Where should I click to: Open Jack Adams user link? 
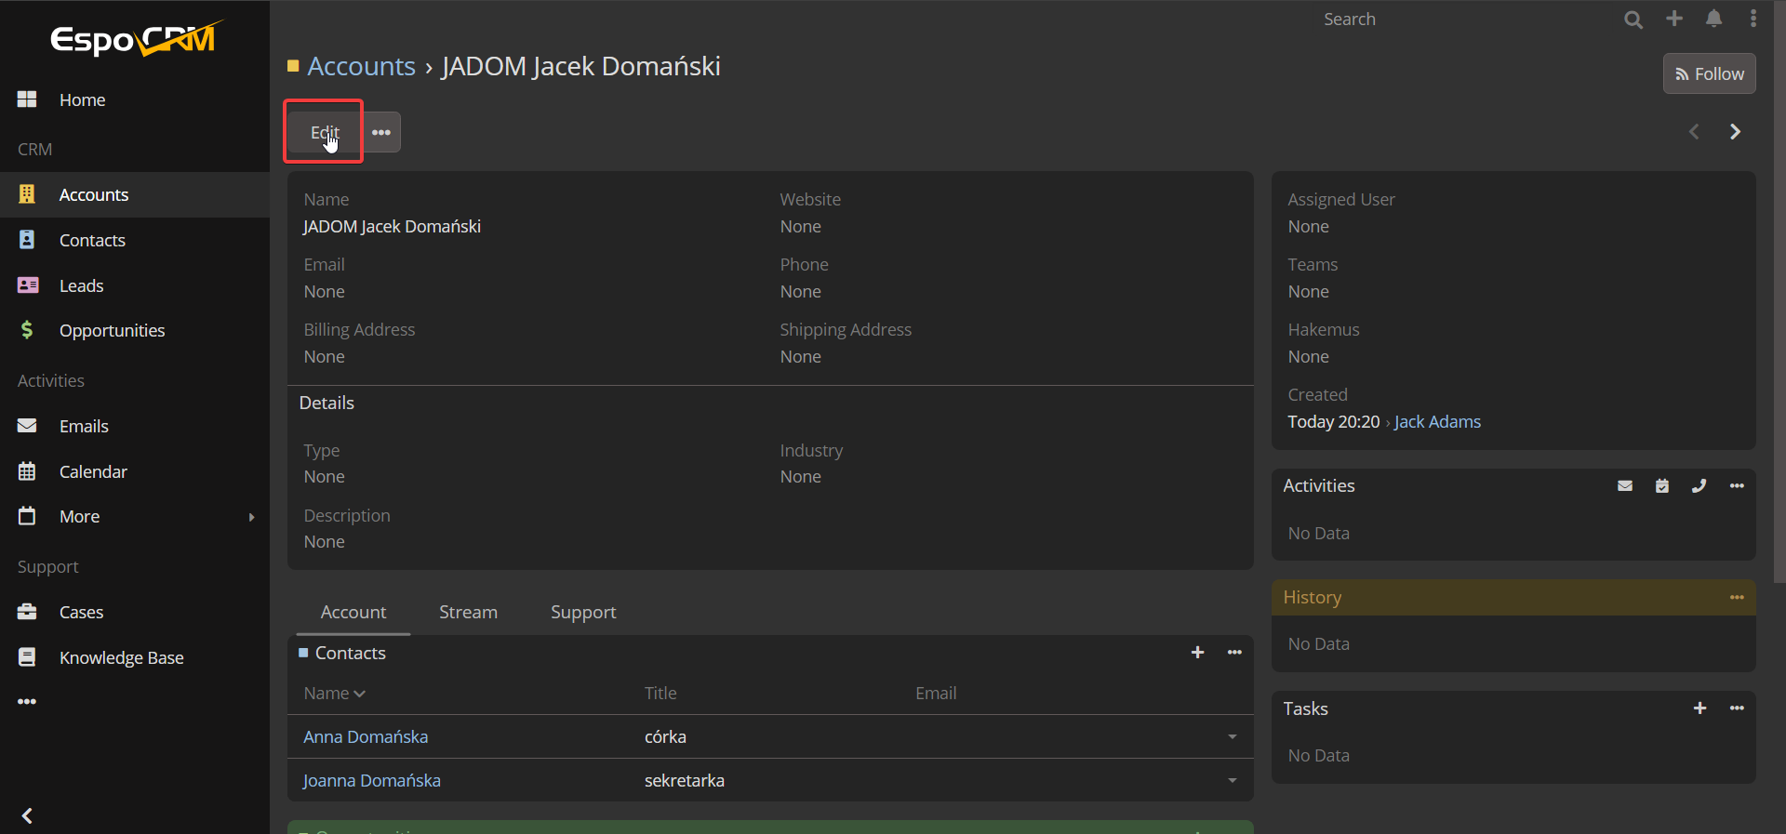(x=1437, y=422)
